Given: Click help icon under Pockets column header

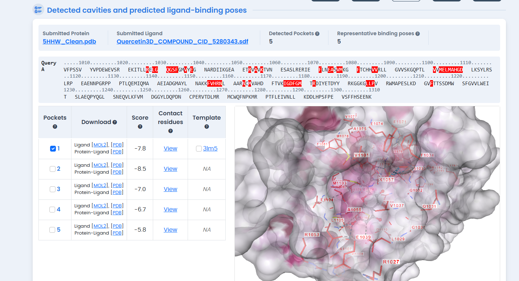Looking at the screenshot, I should pos(55,127).
